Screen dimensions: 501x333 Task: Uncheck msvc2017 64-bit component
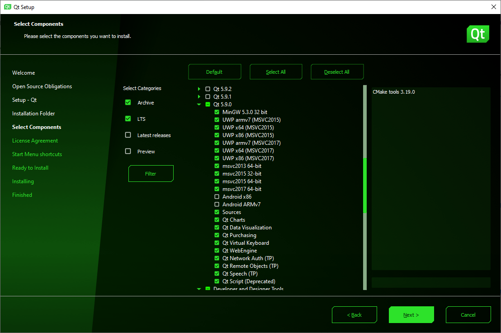(x=217, y=189)
